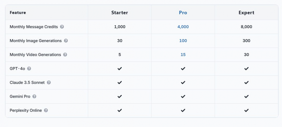282x127 pixels.
Task: Click help icon beside Monthly Image Generations
Action: pos(66,41)
